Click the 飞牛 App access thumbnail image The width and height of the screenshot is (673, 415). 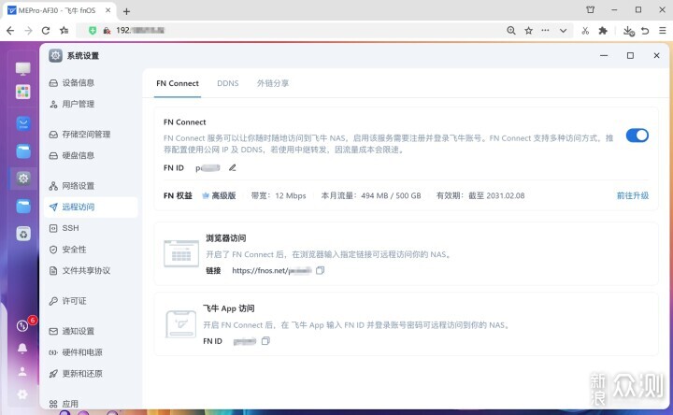click(181, 324)
